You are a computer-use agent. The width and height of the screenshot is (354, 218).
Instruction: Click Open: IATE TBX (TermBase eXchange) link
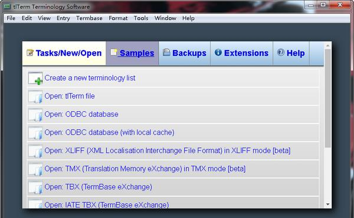pos(107,204)
